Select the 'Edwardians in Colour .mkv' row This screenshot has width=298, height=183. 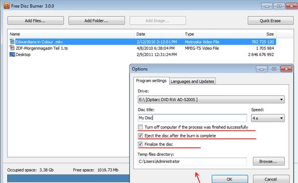pos(142,42)
